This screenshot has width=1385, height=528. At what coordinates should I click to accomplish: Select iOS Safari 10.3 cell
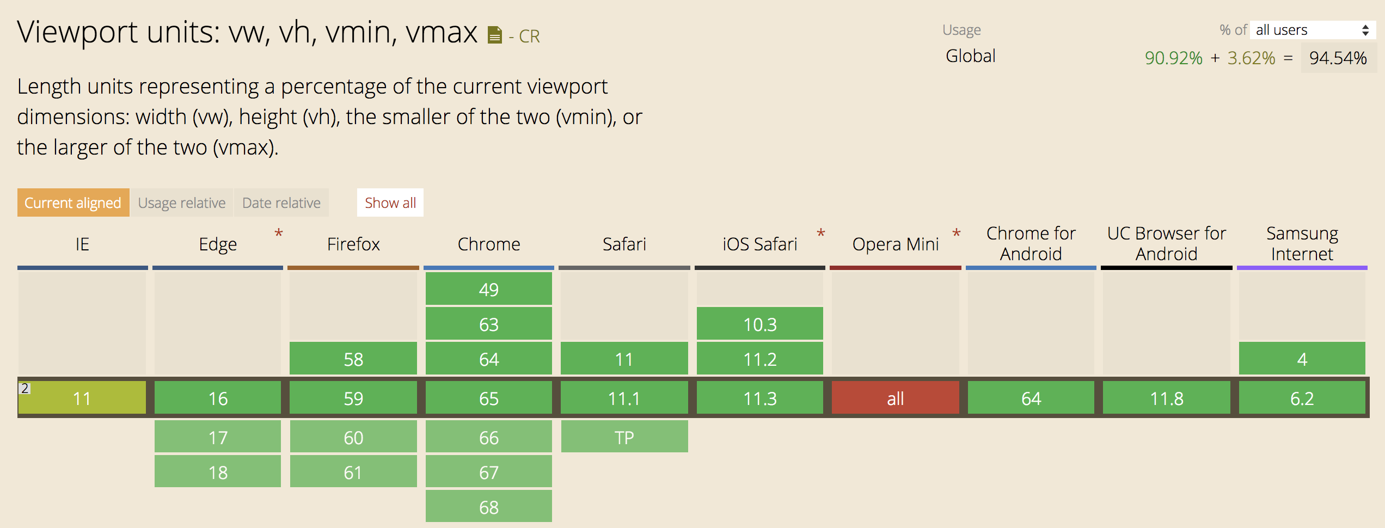tap(760, 323)
